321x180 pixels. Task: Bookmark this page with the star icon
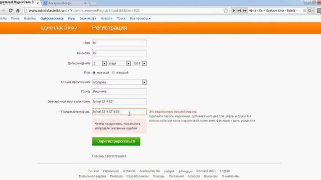point(226,10)
